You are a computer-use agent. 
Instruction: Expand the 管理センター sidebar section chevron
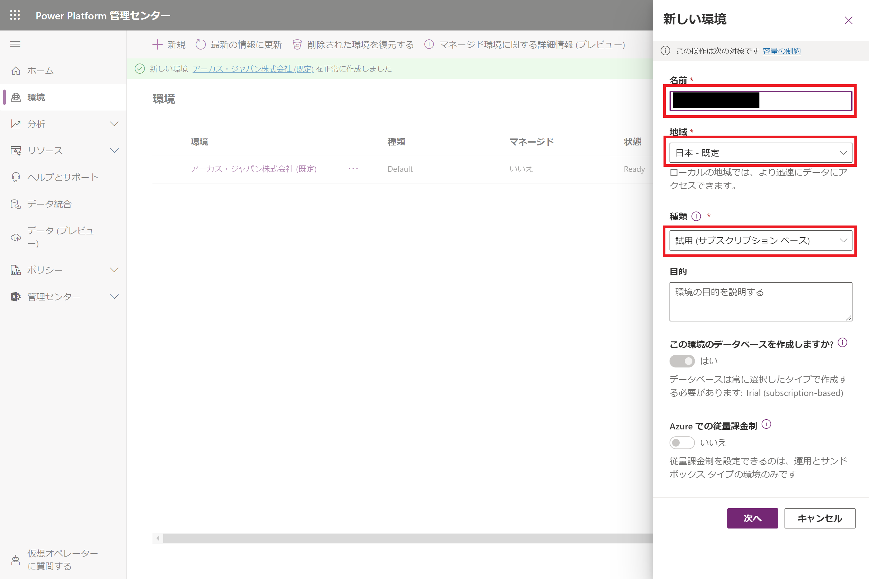[x=114, y=297]
